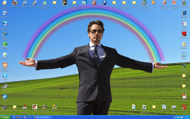Open the Windows start menu
Image resolution: width=190 pixels, height=119 pixels.
[5, 117]
